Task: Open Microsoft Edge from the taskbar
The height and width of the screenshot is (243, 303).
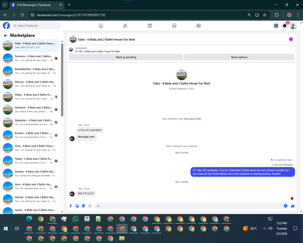Action: click(x=29, y=219)
